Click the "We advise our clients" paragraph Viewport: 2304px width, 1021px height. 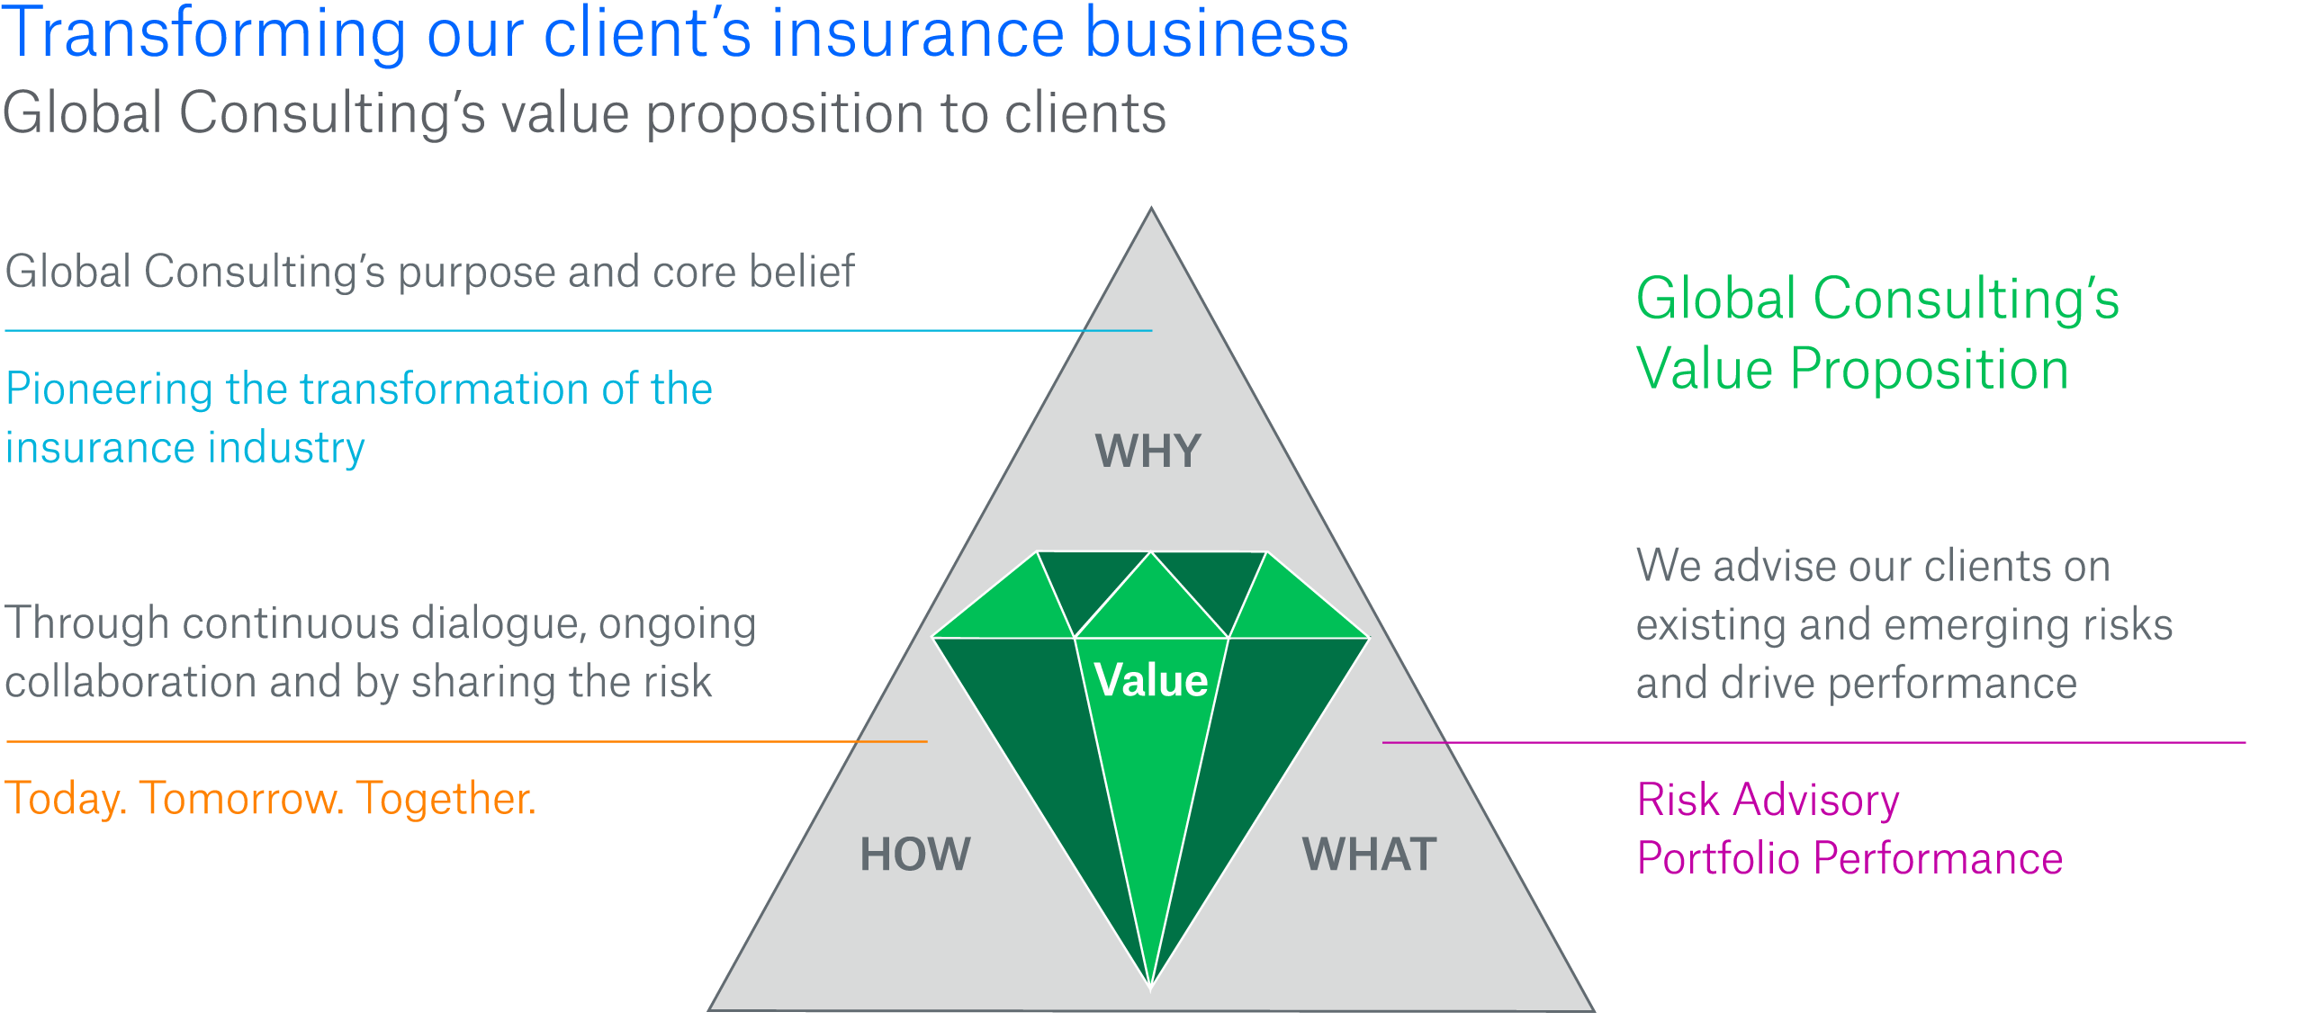(x=1903, y=623)
